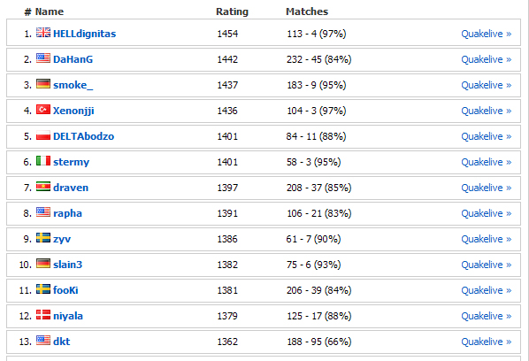Click the UK flag icon beside HELLdignitas
The height and width of the screenshot is (361, 529).
pyautogui.click(x=43, y=33)
